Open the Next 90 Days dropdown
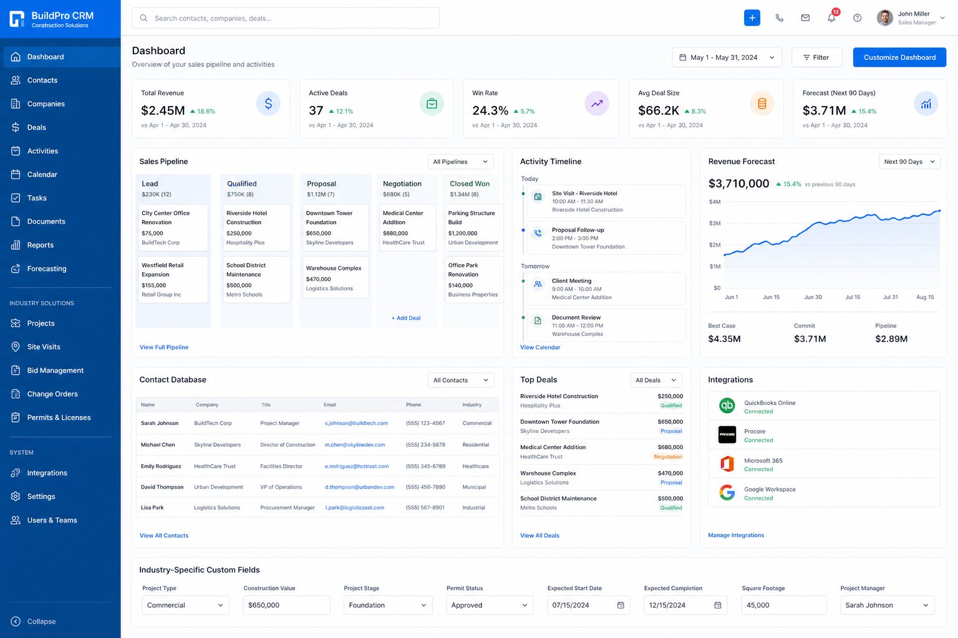Screen dimensions: 958x638 click(x=910, y=161)
